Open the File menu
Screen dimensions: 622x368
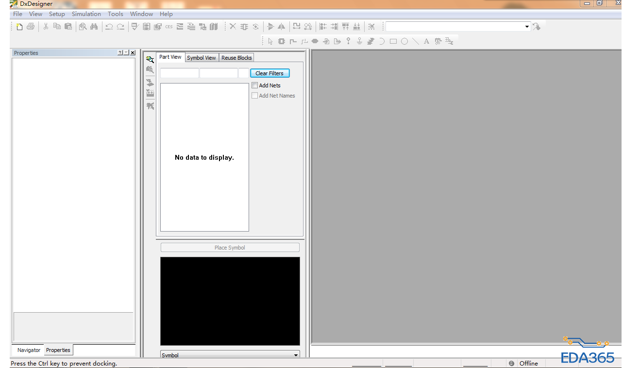(x=17, y=14)
